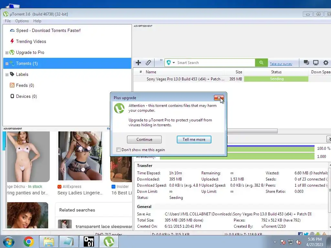Click the Continue button
This screenshot has width=331, height=248.
point(144,139)
